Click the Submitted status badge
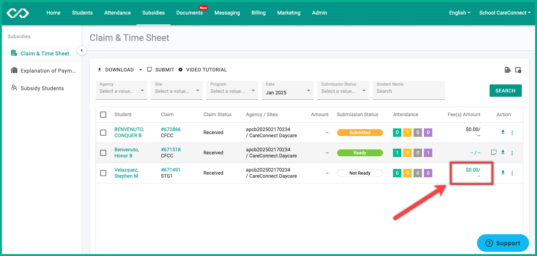 click(x=360, y=133)
